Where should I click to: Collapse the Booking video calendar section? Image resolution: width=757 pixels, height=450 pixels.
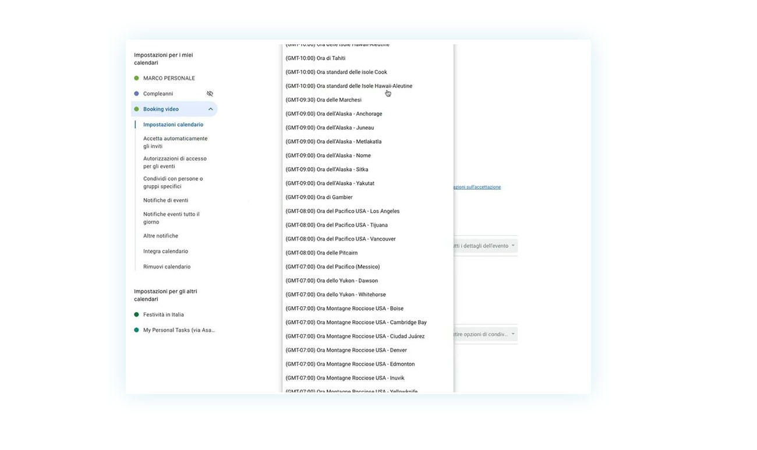click(210, 109)
